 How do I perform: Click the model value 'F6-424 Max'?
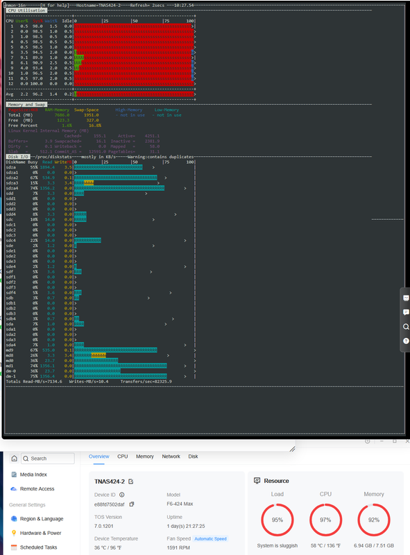click(x=180, y=504)
